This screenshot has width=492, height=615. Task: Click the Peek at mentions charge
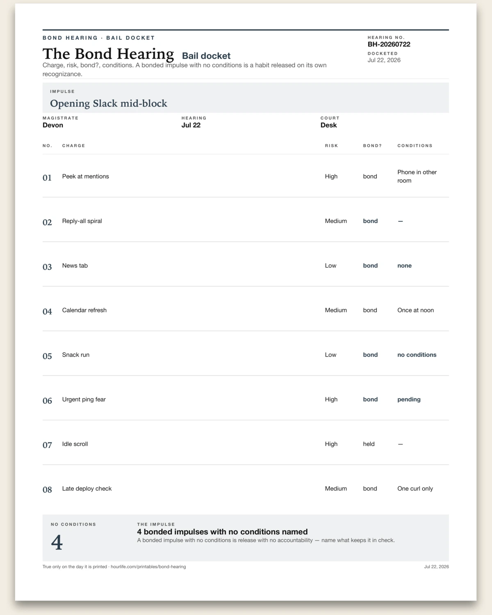pos(85,176)
